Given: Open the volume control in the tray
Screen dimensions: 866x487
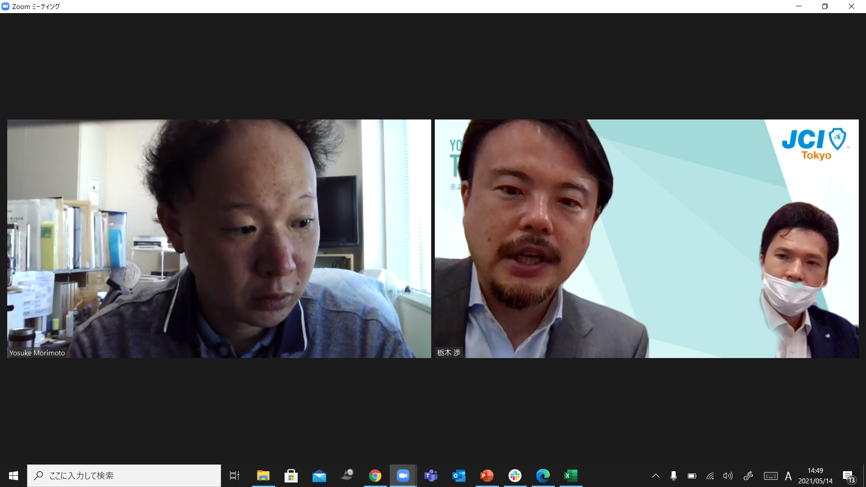Looking at the screenshot, I should pos(728,476).
